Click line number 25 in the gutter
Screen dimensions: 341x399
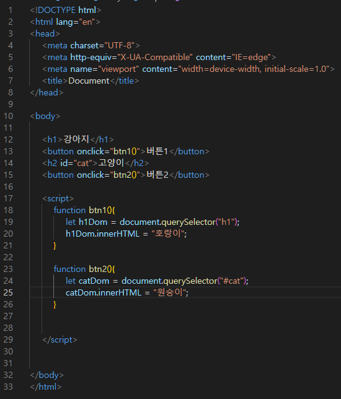point(8,292)
